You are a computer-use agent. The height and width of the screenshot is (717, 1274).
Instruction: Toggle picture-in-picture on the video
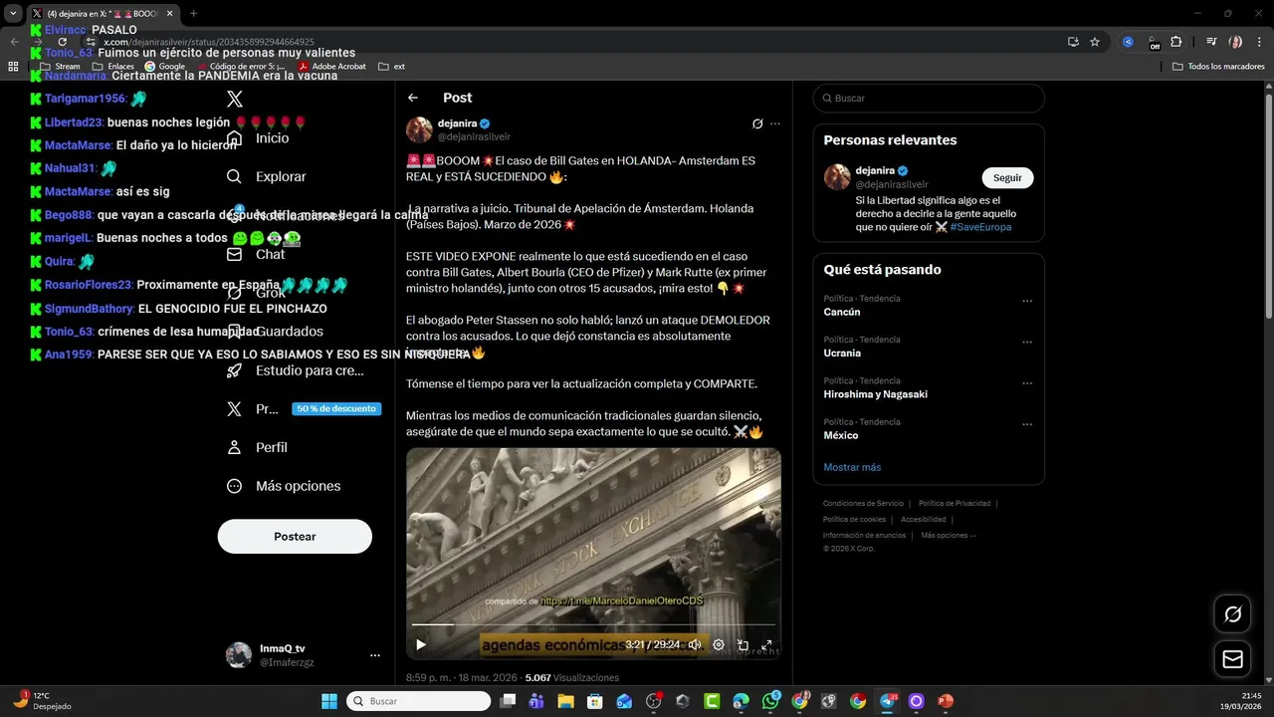pos(743,644)
